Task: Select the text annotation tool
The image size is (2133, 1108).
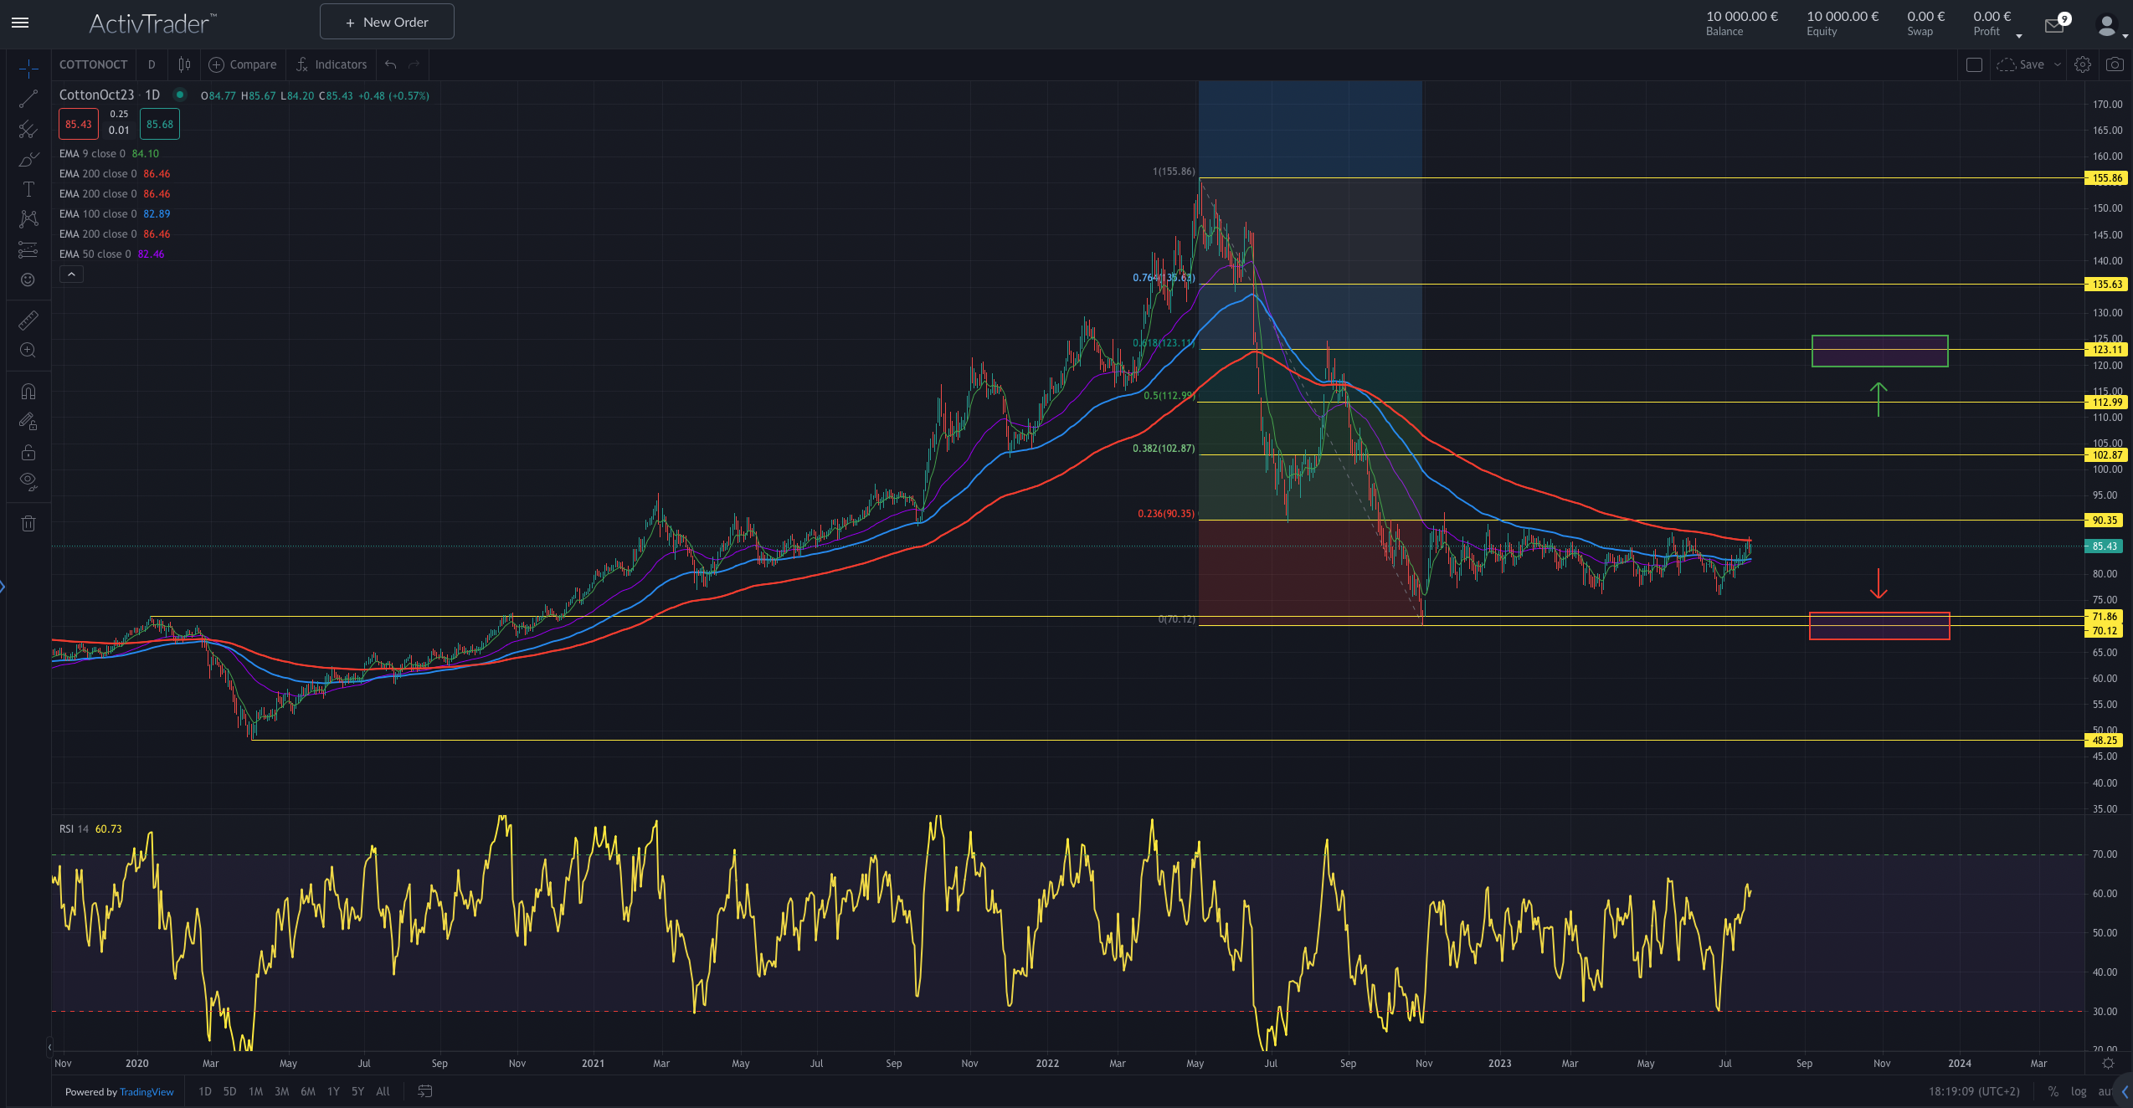Action: [28, 189]
